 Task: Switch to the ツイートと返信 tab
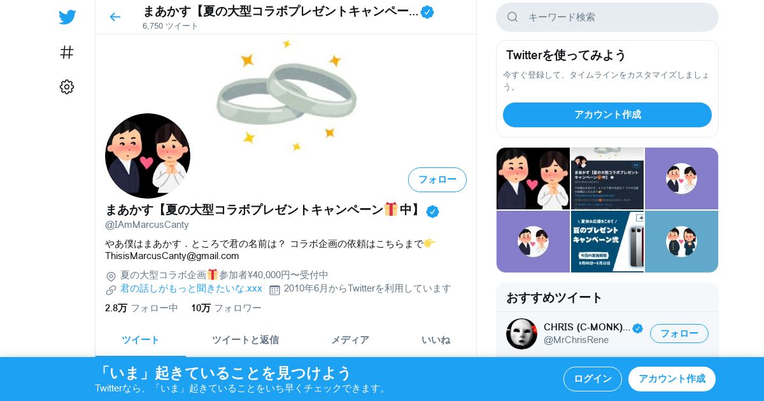[x=245, y=340]
